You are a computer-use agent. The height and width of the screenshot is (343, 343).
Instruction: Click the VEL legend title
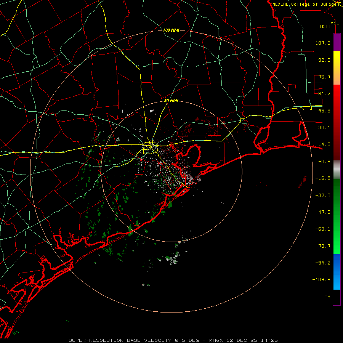pyautogui.click(x=335, y=23)
